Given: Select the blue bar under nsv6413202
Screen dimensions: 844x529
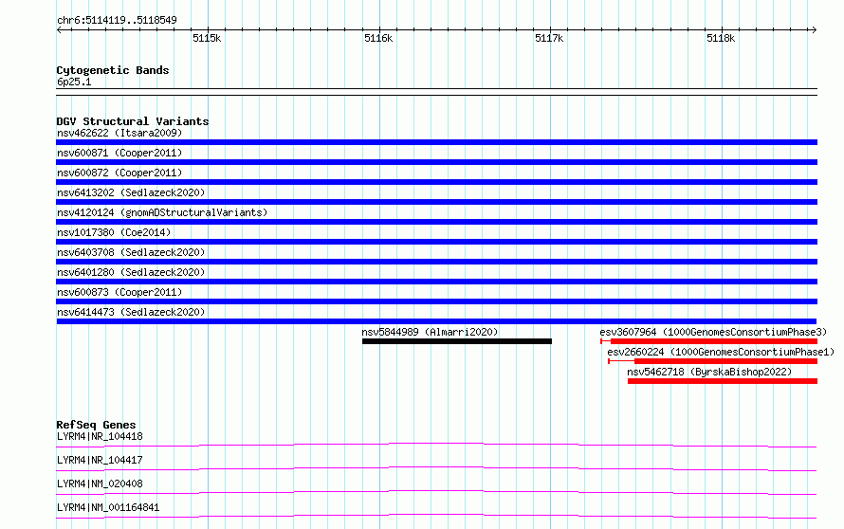Looking at the screenshot, I should [436, 202].
